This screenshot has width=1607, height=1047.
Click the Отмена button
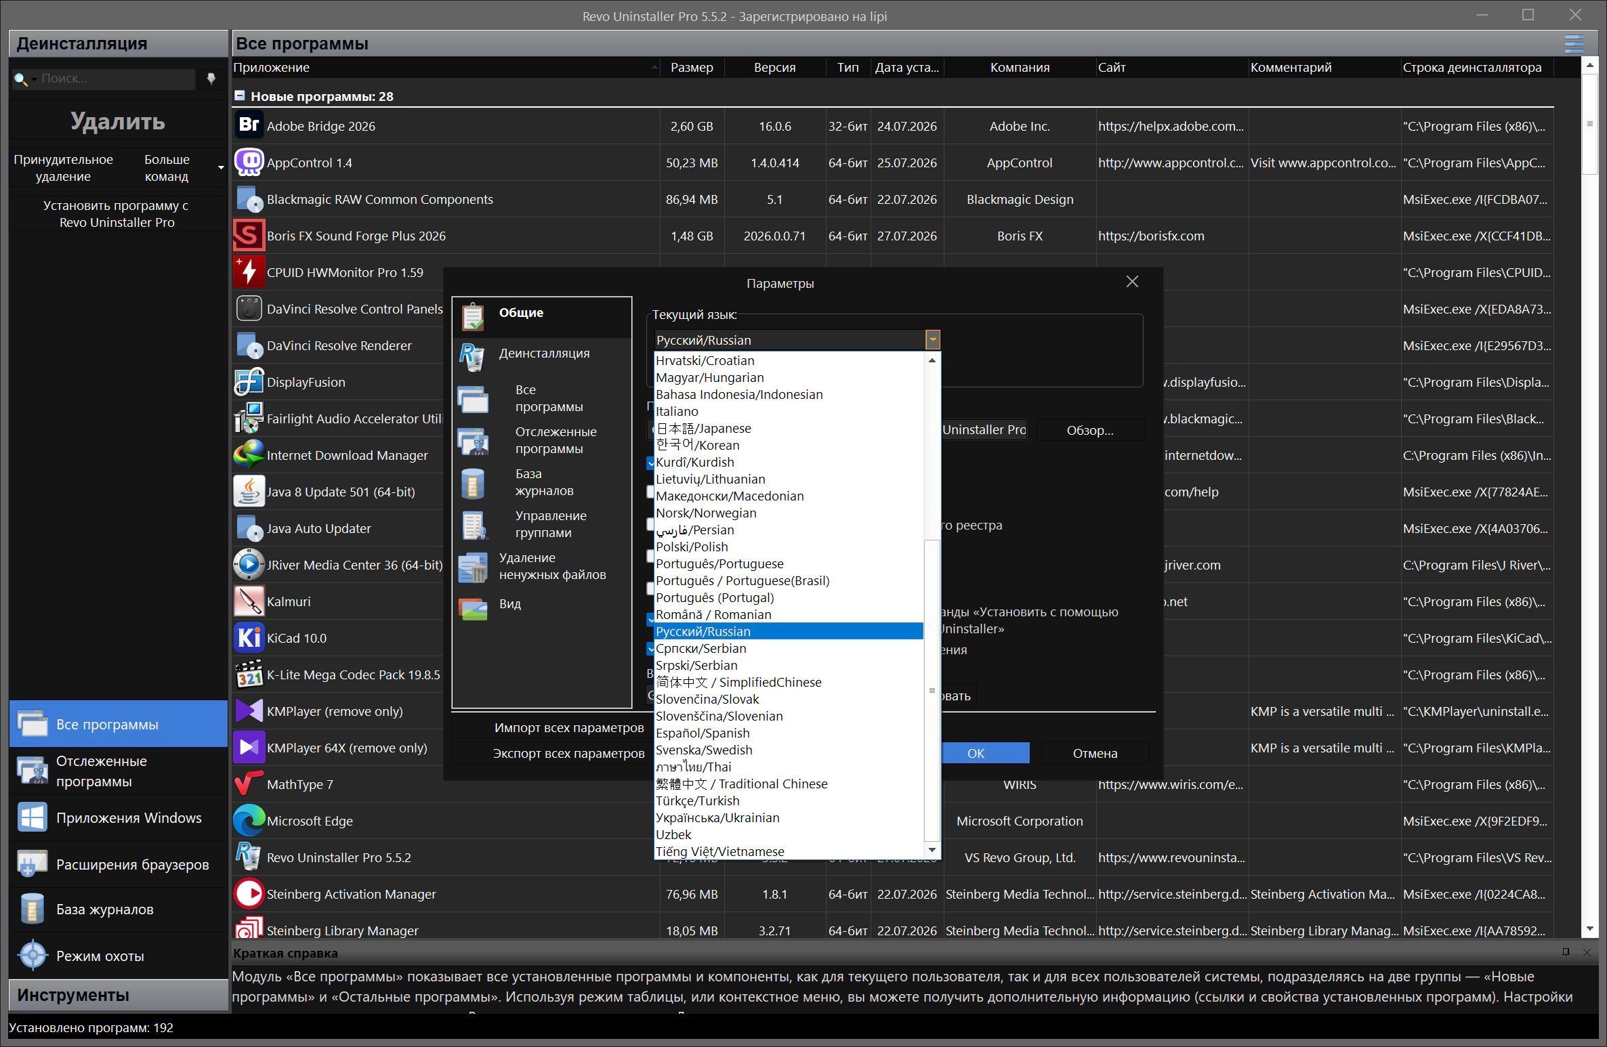point(1095,753)
